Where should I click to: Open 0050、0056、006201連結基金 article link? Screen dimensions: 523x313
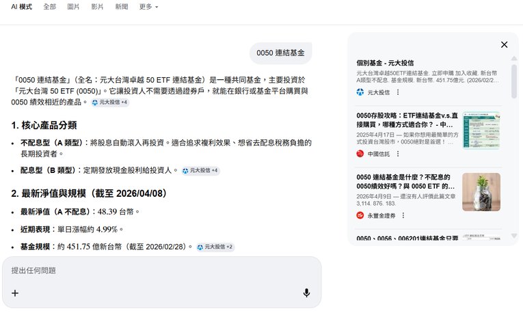pos(407,239)
